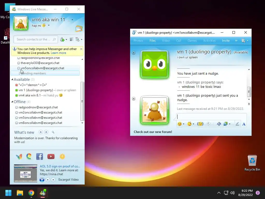This screenshot has width=265, height=199.
Task: Click the Video tab in conversation
Action: click(x=166, y=41)
